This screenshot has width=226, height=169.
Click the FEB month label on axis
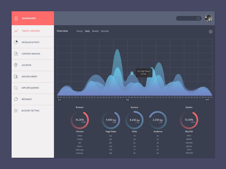tap(128, 100)
